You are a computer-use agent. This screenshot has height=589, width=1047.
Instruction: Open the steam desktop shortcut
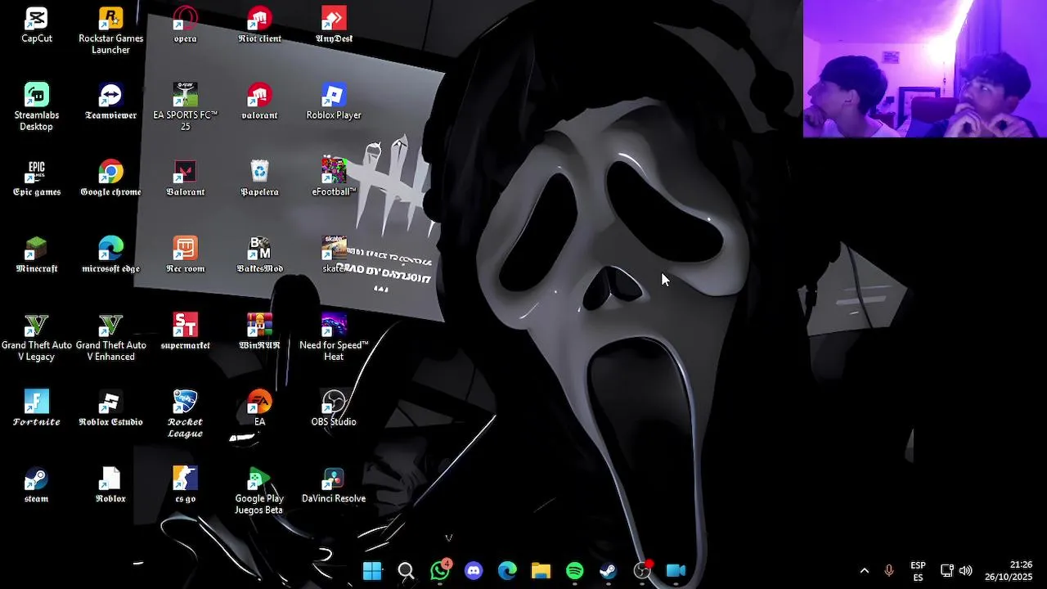pos(37,486)
